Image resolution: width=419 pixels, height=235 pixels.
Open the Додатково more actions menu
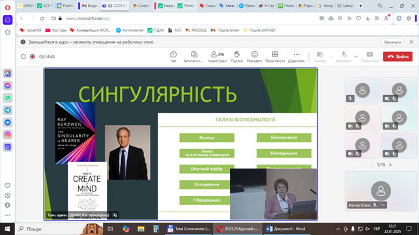tap(296, 57)
